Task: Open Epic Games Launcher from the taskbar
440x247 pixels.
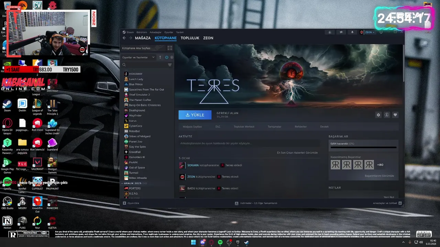Action: click(x=238, y=242)
